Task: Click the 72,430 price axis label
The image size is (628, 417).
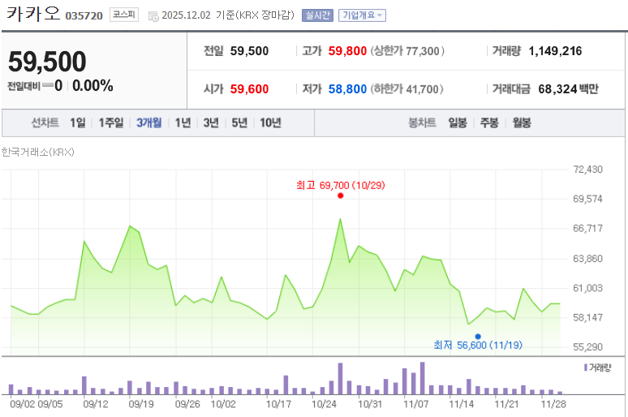Action: tap(587, 170)
